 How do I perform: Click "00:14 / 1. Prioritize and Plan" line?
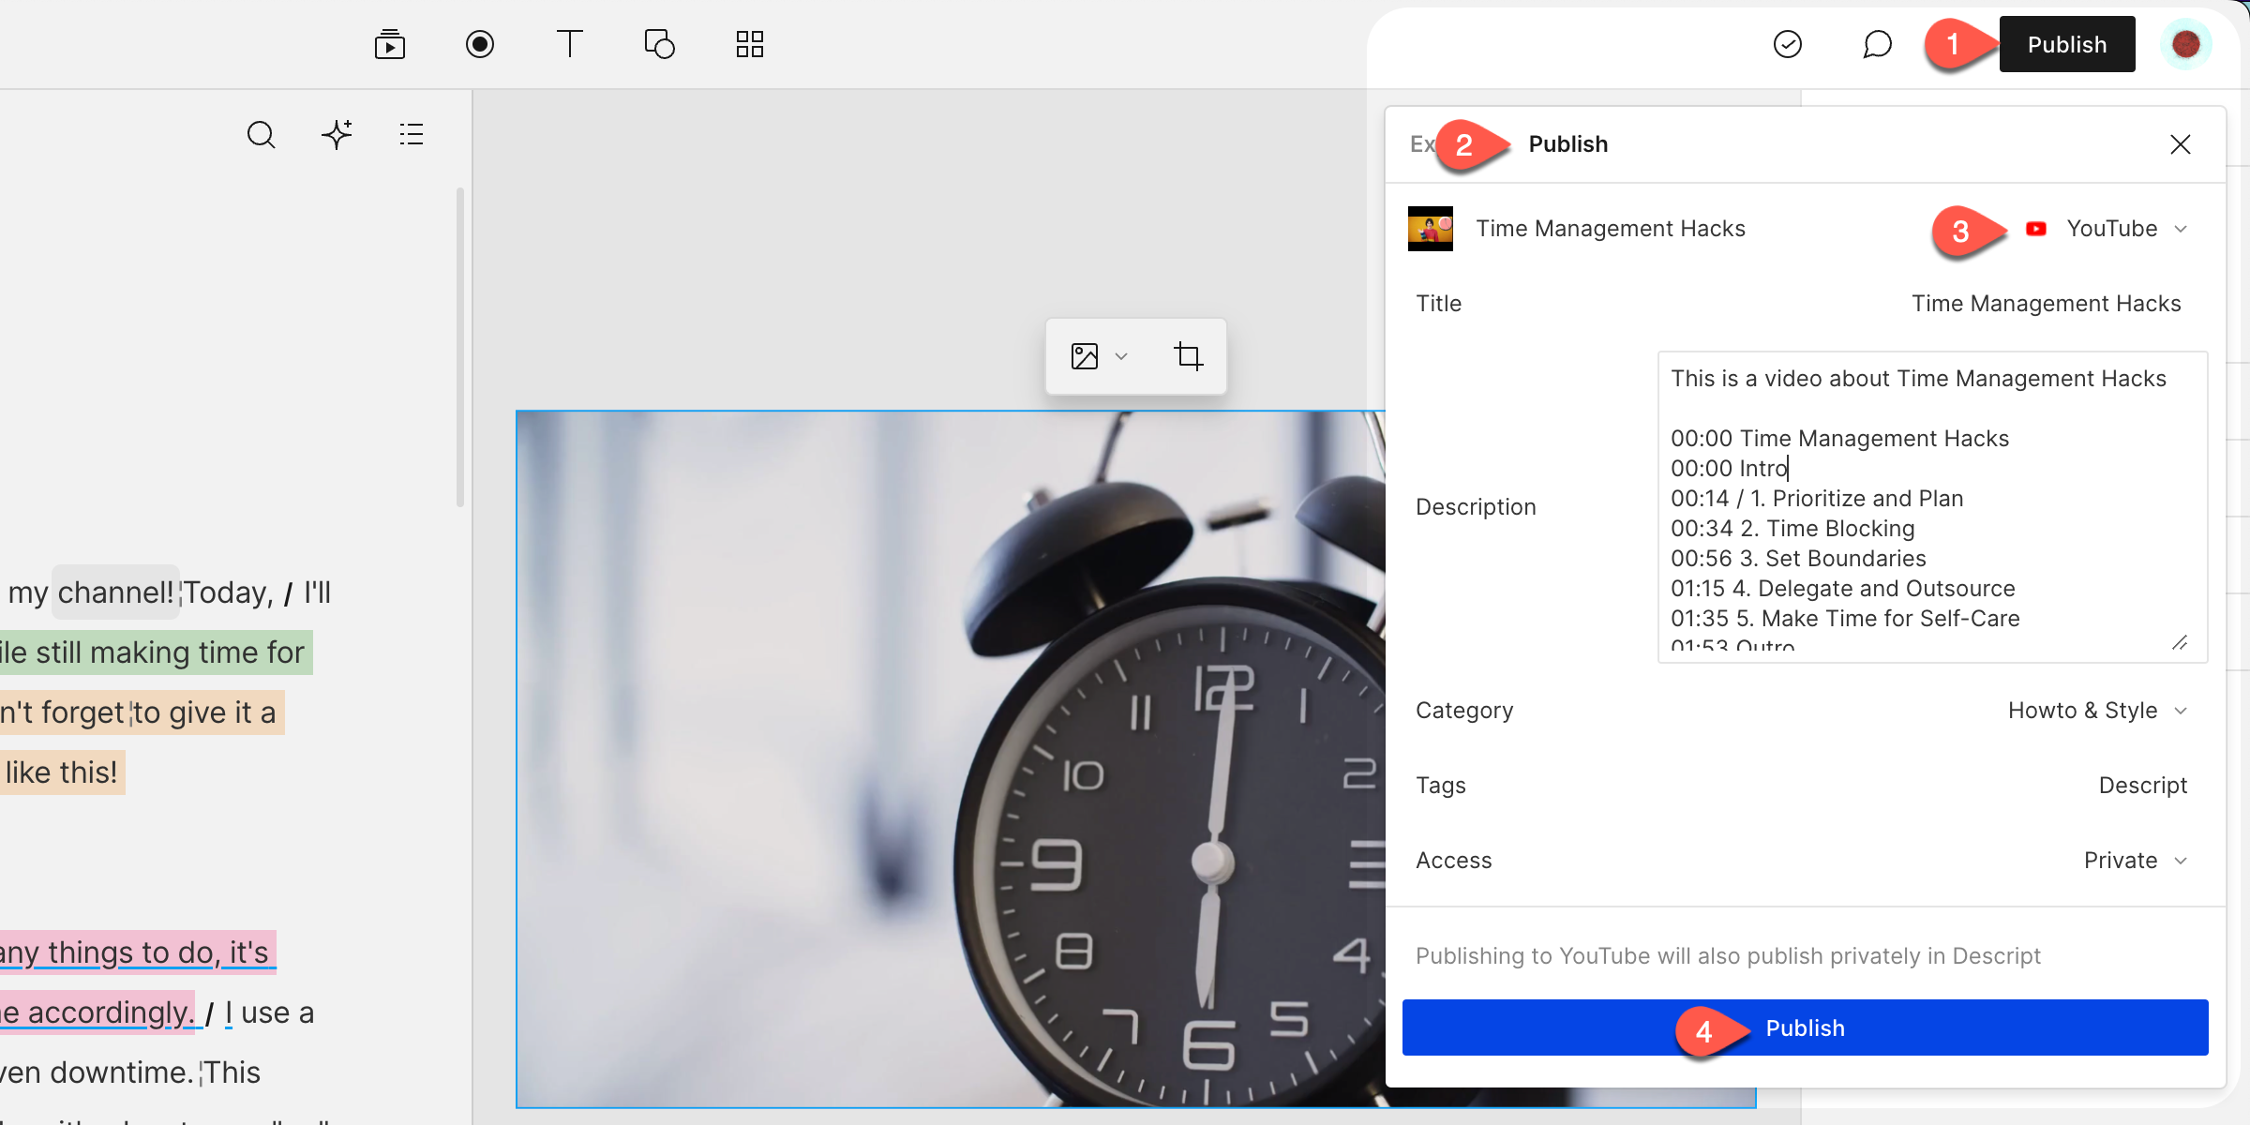[1817, 499]
